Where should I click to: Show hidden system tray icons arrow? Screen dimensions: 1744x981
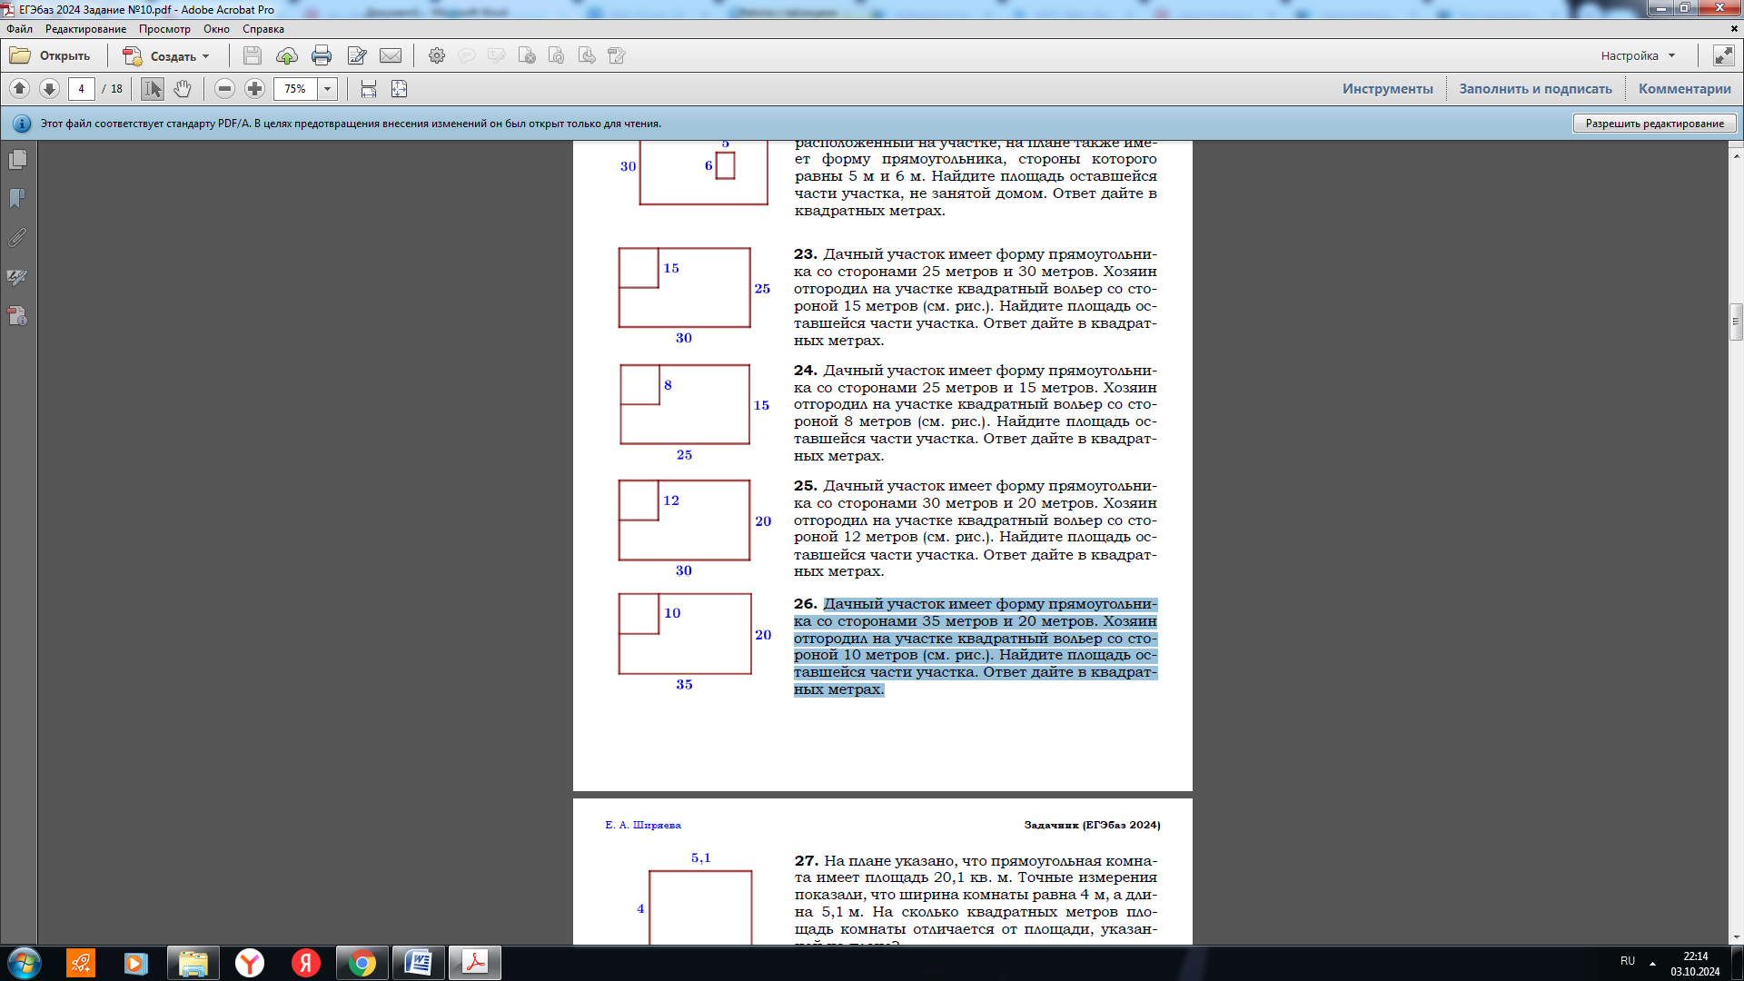pyautogui.click(x=1653, y=963)
